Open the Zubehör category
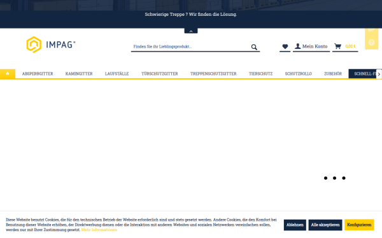This screenshot has width=382, height=238. point(333,74)
